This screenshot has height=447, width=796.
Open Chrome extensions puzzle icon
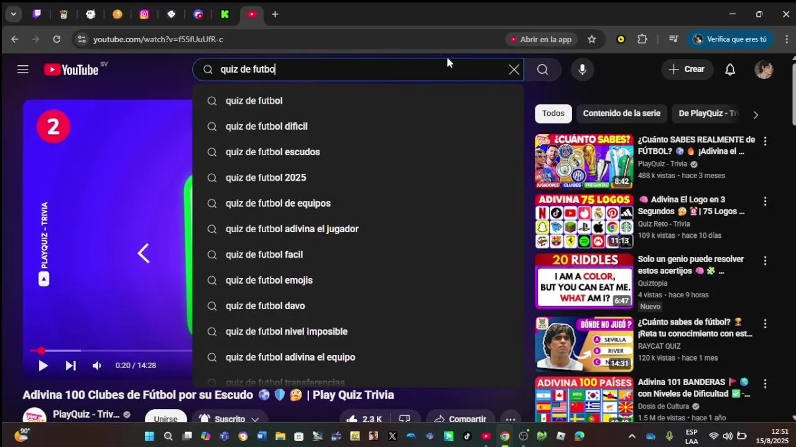(642, 39)
